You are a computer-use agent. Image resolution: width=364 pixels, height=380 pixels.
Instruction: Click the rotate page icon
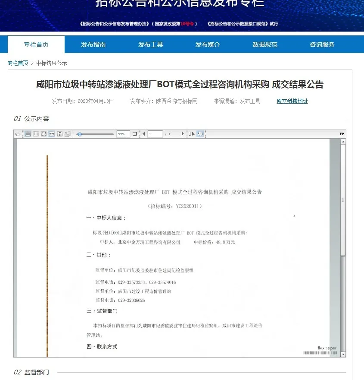coord(67,134)
